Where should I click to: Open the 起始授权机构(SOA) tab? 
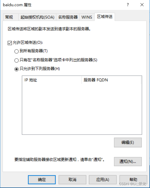coord(37,17)
